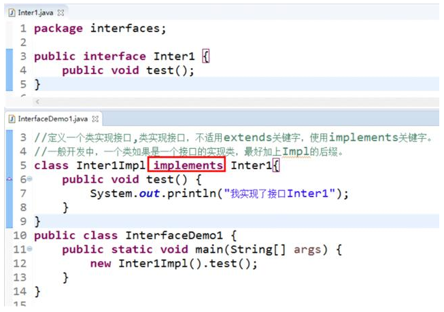
Task: Click Inter1 after the implements keyword
Action: [x=251, y=165]
